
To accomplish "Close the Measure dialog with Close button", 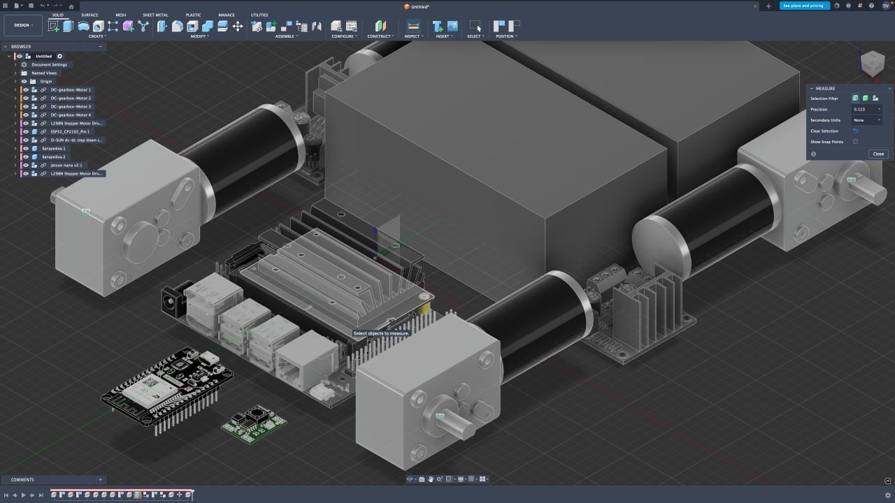I will tap(878, 154).
